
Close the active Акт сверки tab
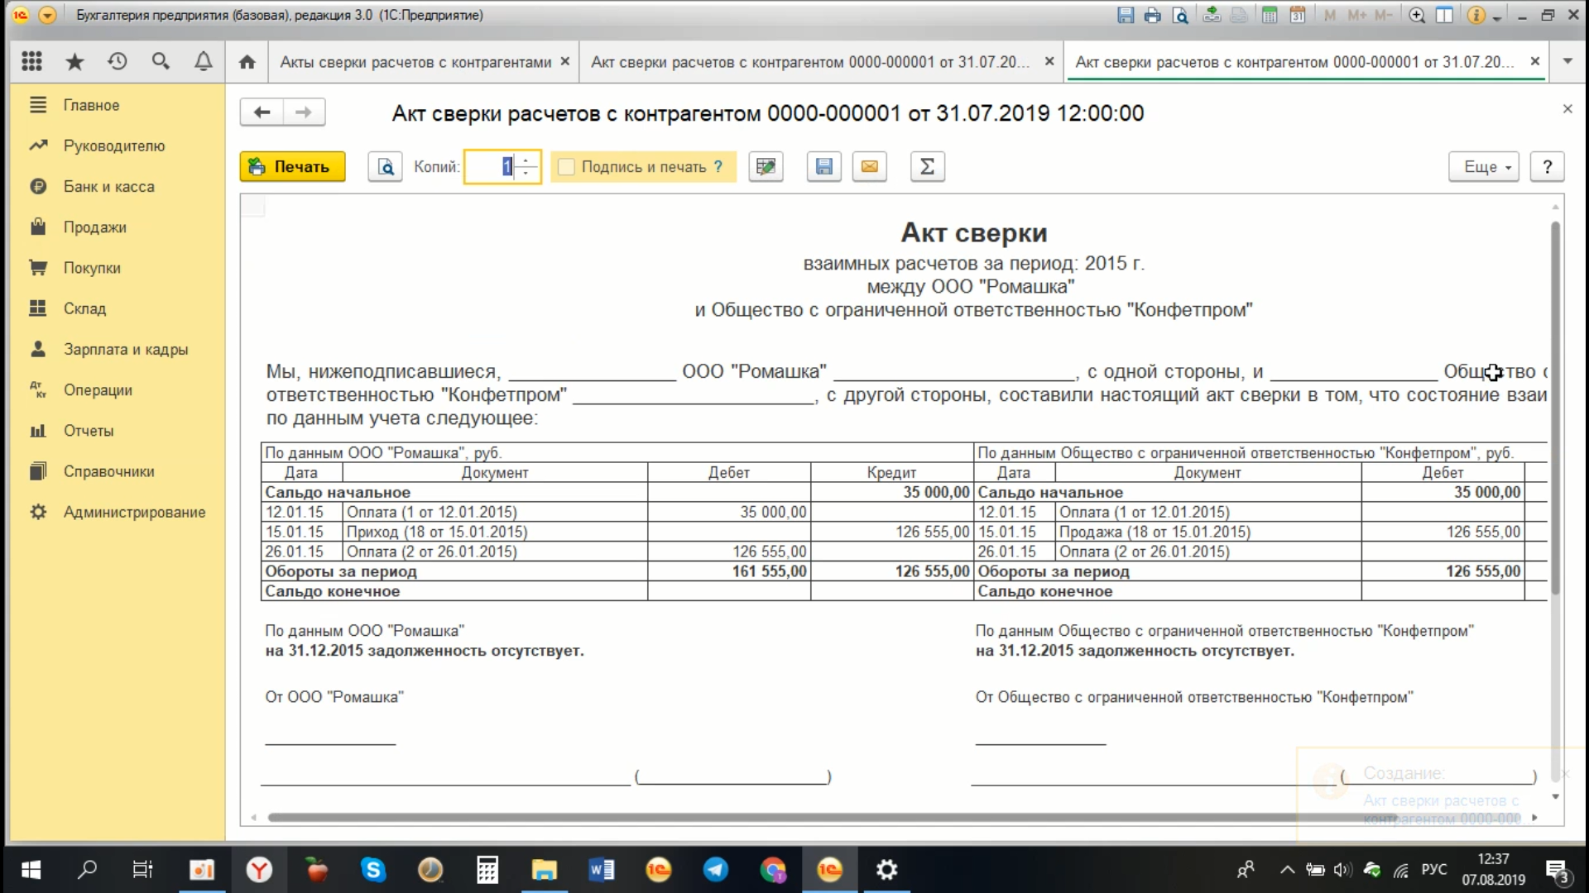pyautogui.click(x=1535, y=61)
